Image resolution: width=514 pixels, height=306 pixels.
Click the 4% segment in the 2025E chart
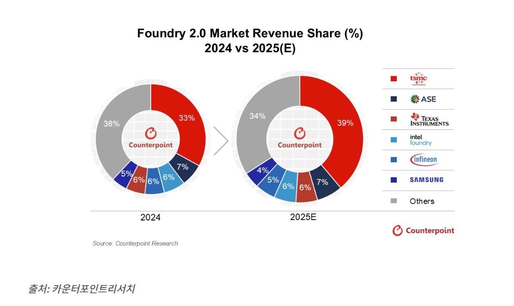click(262, 170)
